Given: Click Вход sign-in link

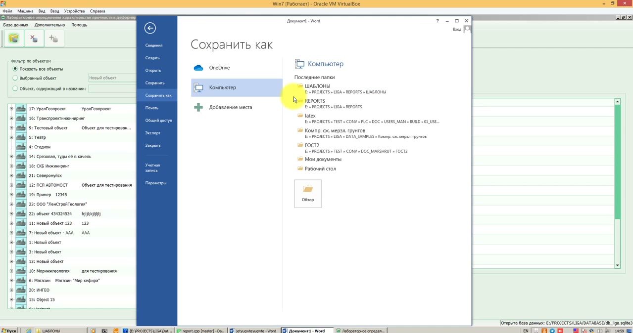Looking at the screenshot, I should pyautogui.click(x=457, y=29).
